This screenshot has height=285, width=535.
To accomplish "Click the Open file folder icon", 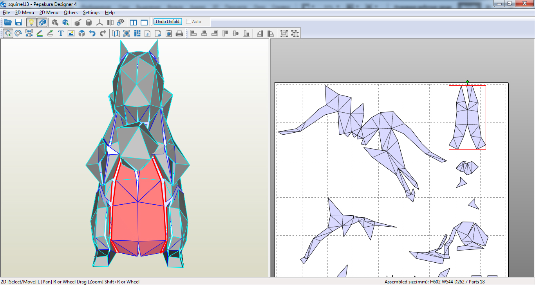I will coord(8,22).
